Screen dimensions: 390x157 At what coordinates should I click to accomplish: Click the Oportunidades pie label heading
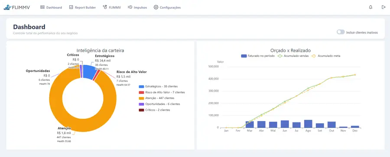click(38, 71)
